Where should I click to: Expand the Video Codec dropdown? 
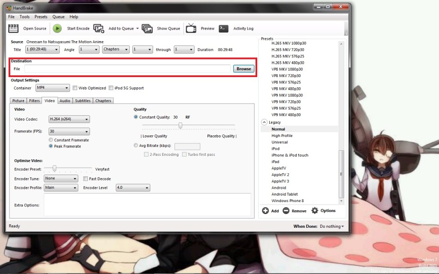point(69,119)
